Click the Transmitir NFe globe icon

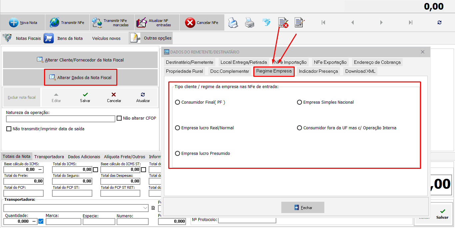(x=54, y=23)
